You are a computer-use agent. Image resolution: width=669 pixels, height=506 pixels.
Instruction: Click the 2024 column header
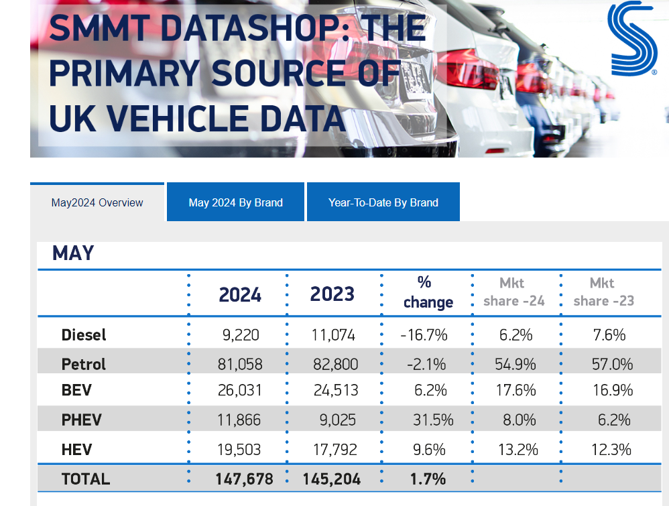tap(239, 294)
